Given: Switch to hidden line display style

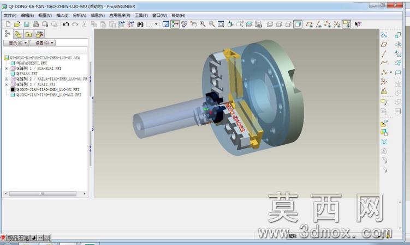Looking at the screenshot, I should tap(279, 24).
